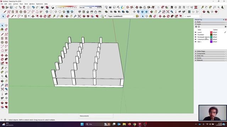Click the Dashes column header in Layers

click(x=215, y=30)
